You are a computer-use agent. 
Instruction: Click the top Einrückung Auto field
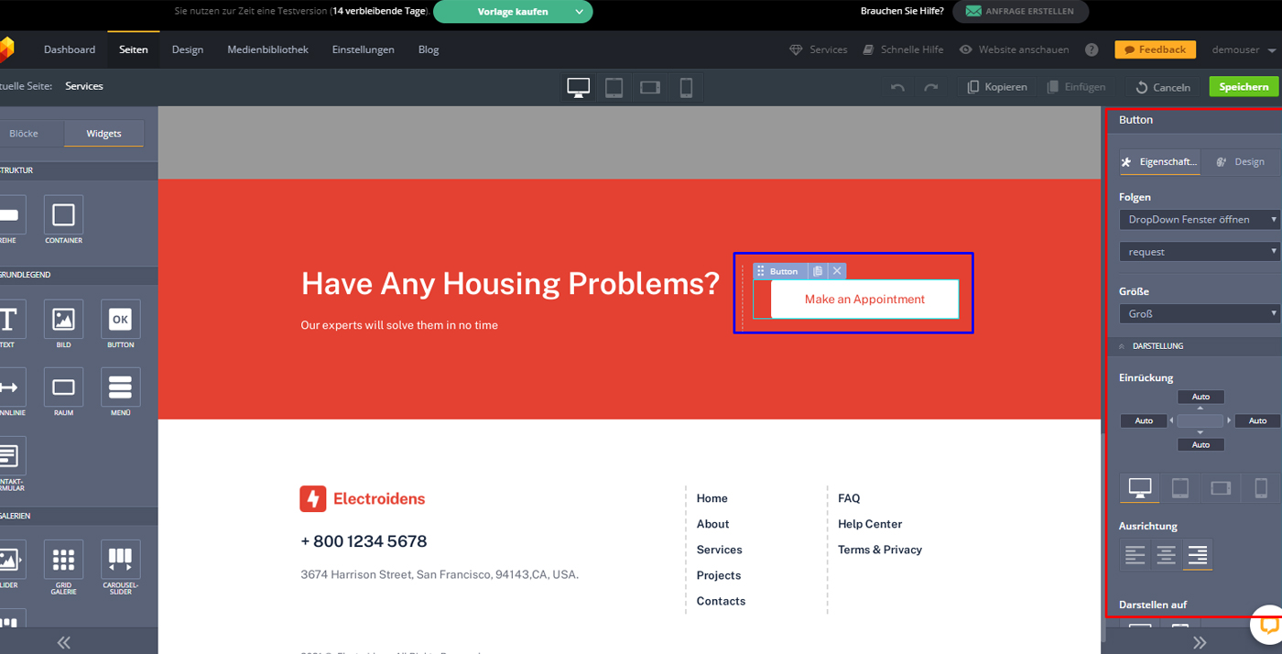1201,397
